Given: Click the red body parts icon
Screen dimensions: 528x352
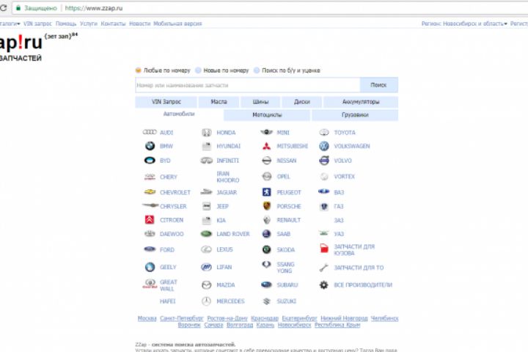Looking at the screenshot, I should coord(324,249).
